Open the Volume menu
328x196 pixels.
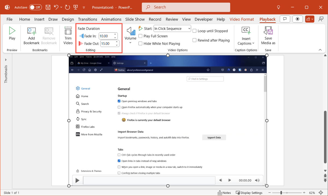(x=130, y=35)
